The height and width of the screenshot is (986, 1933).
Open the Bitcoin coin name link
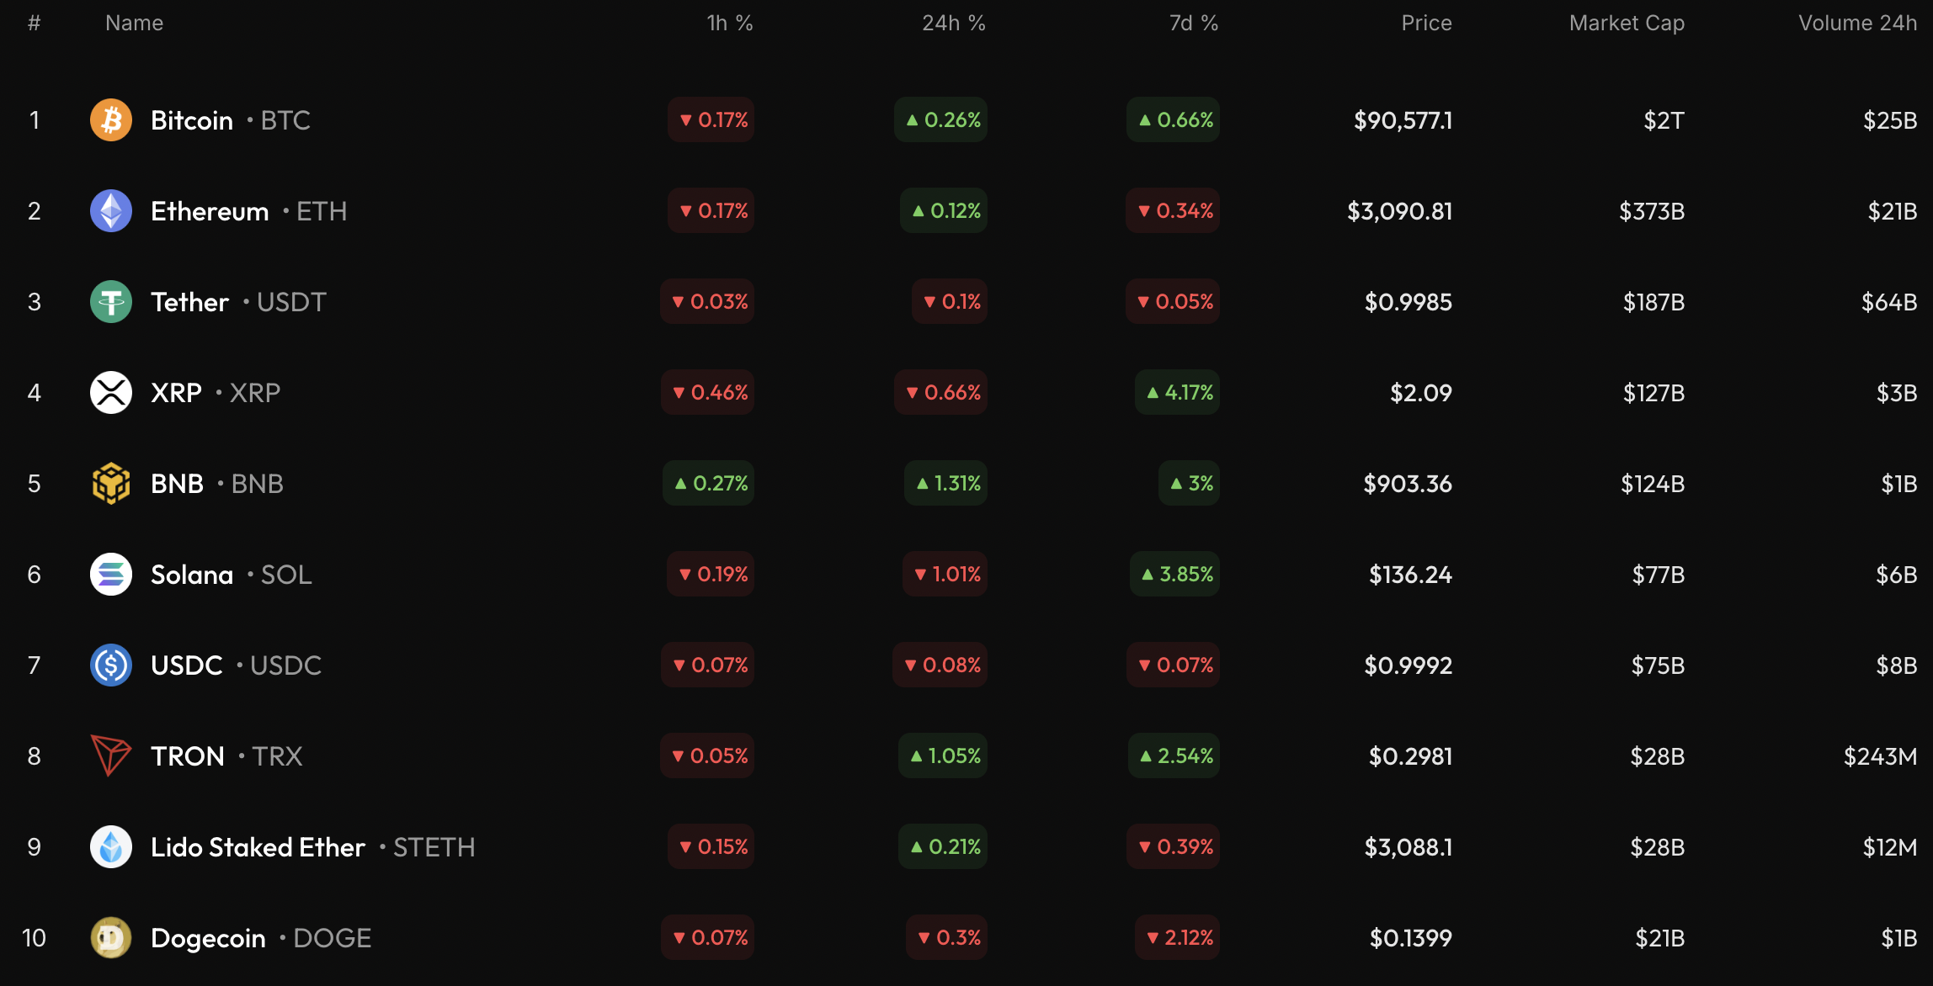pyautogui.click(x=192, y=120)
